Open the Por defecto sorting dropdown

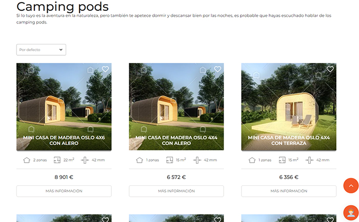[41, 50]
